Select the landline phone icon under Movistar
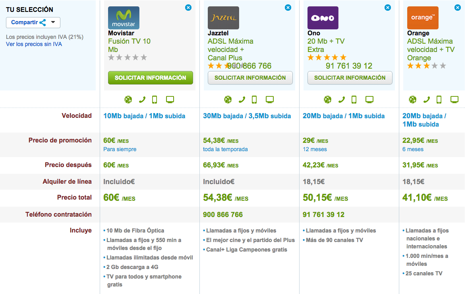 [142, 100]
